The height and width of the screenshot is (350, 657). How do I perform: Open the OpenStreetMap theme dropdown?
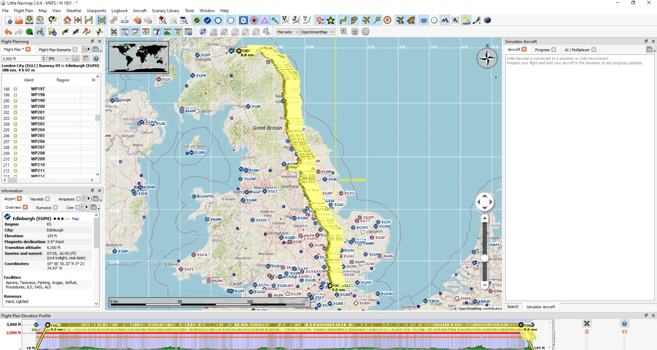(317, 32)
